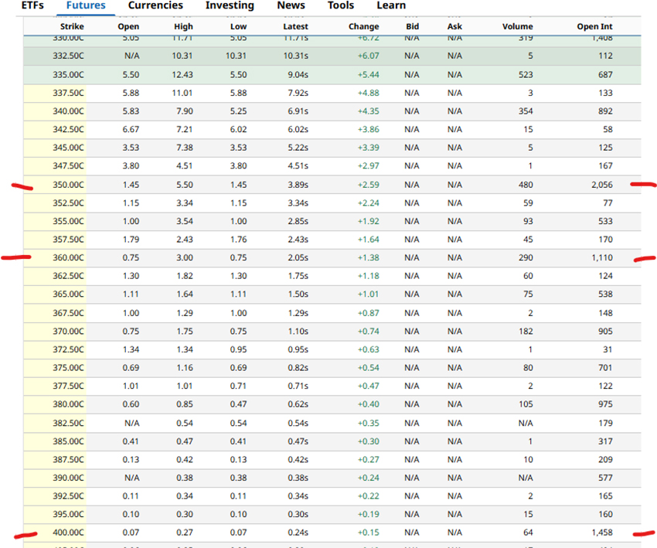Image resolution: width=657 pixels, height=548 pixels.
Task: Click open interest value 2,056
Action: tap(602, 185)
